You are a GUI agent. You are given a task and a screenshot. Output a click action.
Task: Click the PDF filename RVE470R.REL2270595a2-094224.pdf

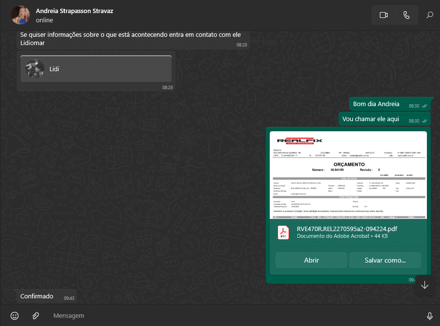pyautogui.click(x=347, y=229)
